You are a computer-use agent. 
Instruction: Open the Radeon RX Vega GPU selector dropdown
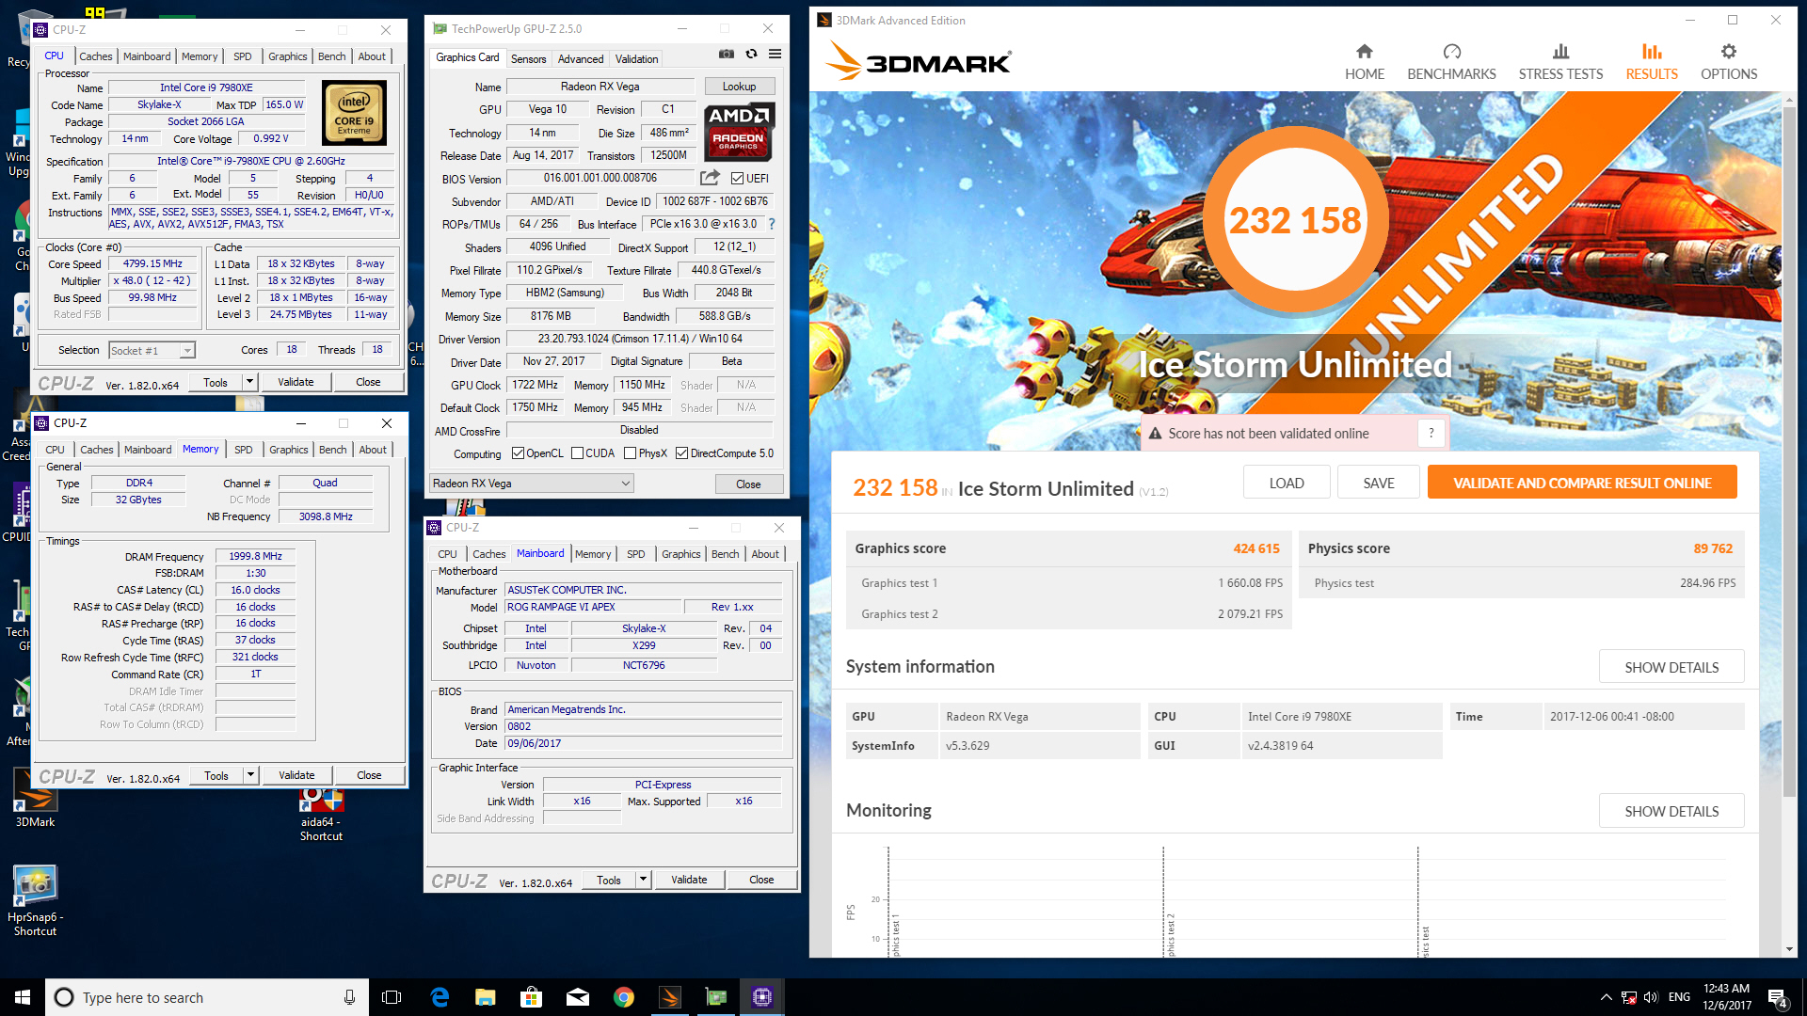coord(531,484)
